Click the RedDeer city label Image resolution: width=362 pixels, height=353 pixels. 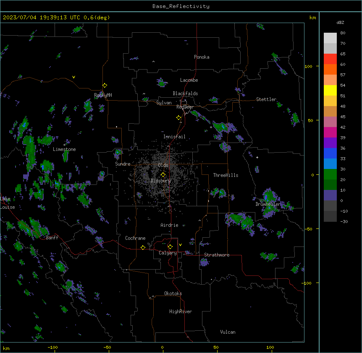(185, 107)
